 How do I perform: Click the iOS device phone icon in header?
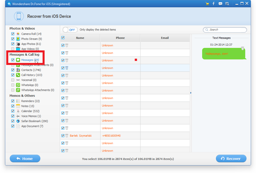(x=19, y=16)
